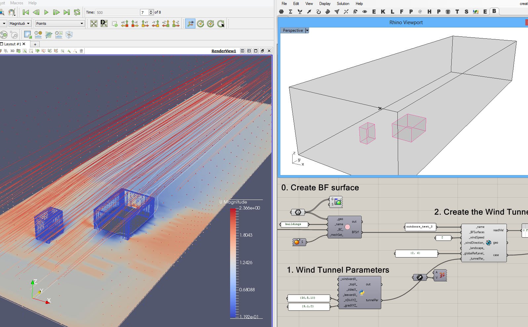Screen dimensions: 528x327
Task: Select the Create Wind Tunnel component icon
Action: (x=489, y=243)
